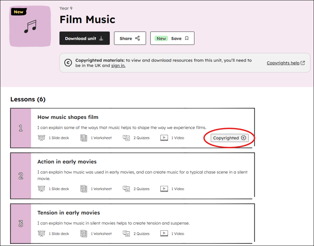Click the 'Copyrighted materials:' notice text
The height and width of the screenshot is (246, 314).
pos(100,60)
